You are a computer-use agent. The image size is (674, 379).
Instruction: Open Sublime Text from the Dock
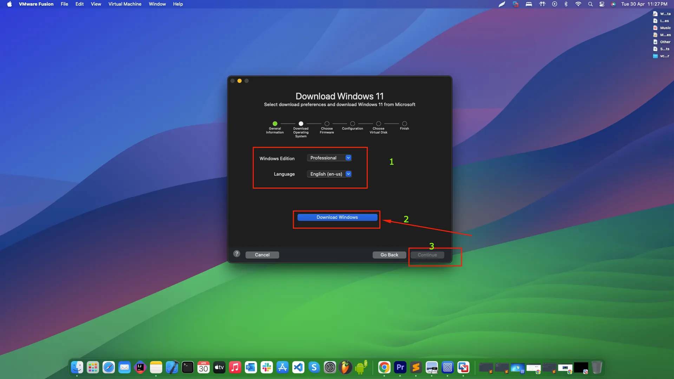tap(416, 367)
